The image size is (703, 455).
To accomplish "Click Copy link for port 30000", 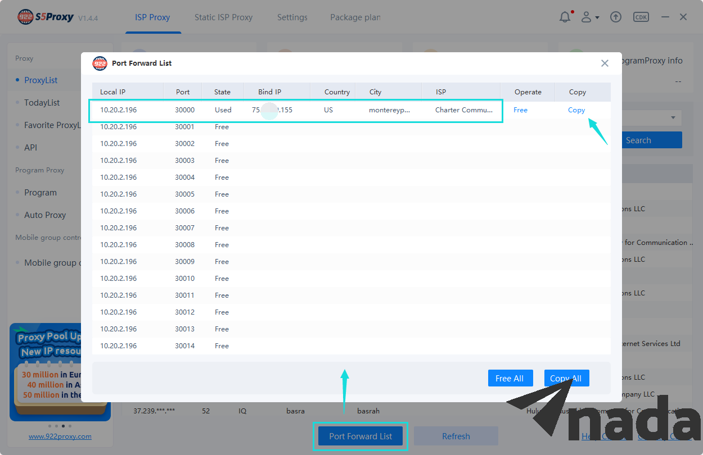I will 576,110.
